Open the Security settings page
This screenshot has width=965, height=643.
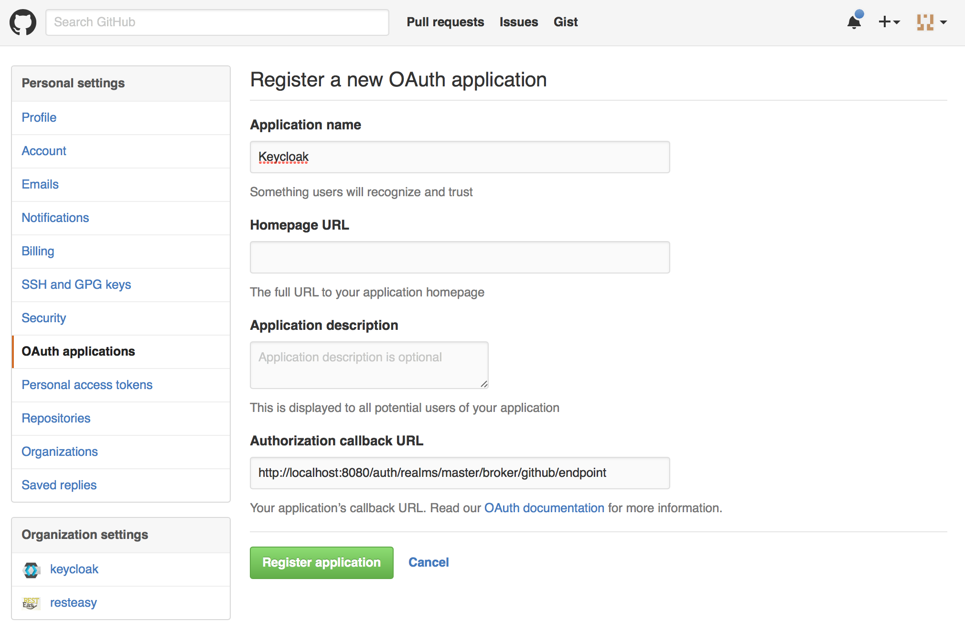(44, 318)
